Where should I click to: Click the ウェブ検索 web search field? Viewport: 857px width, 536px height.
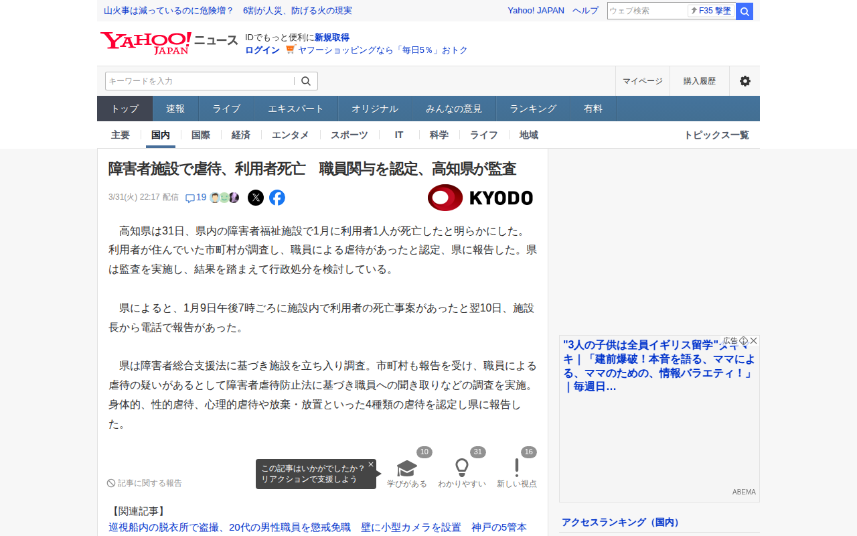point(647,11)
